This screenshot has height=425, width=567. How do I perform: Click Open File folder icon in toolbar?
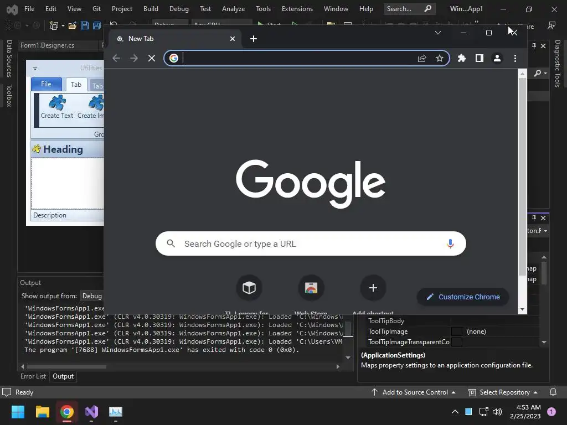[x=73, y=25]
